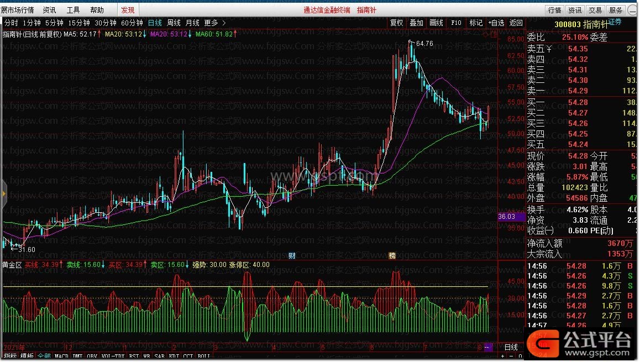Select the 5分钟 period

[x=54, y=23]
